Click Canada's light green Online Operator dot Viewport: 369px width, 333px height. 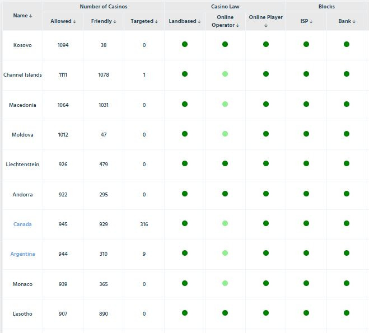225,223
